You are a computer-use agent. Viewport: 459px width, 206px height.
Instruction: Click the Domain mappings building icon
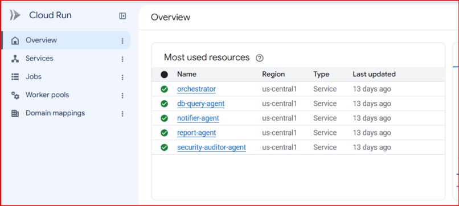click(15, 113)
